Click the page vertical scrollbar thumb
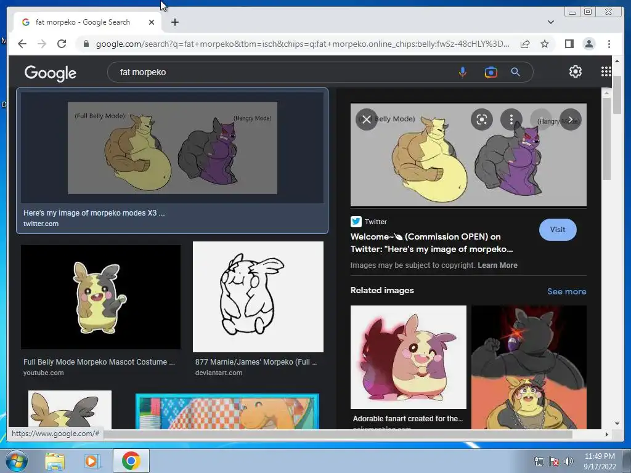 pos(617,94)
